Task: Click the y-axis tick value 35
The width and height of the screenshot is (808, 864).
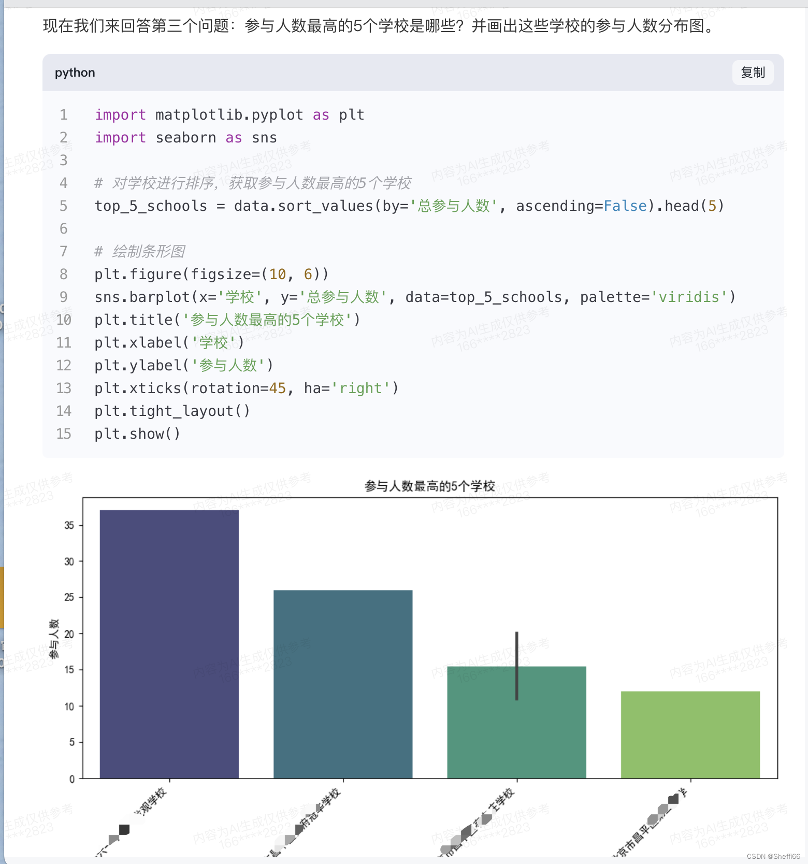Action: [x=69, y=525]
